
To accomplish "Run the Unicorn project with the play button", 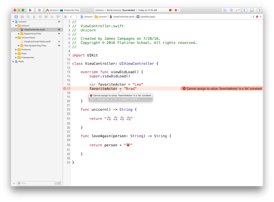I will [30, 10].
